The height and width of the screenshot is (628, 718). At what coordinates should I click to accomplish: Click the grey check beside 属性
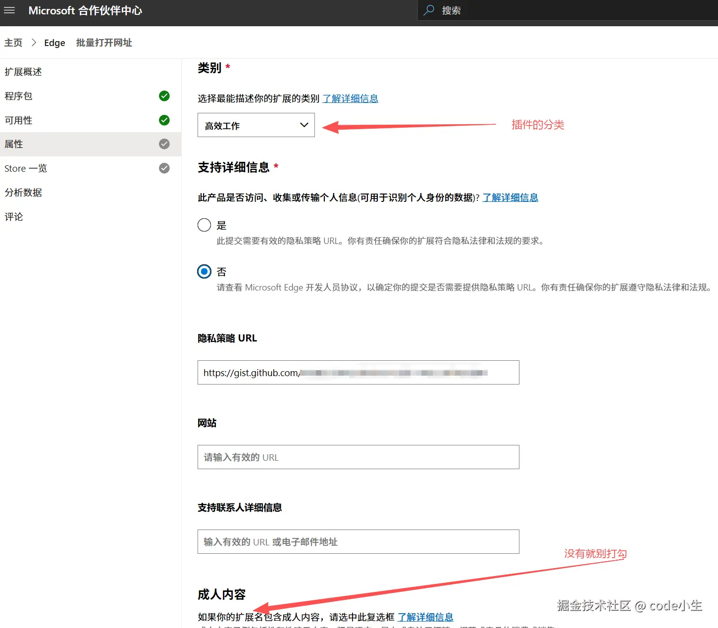click(x=164, y=144)
